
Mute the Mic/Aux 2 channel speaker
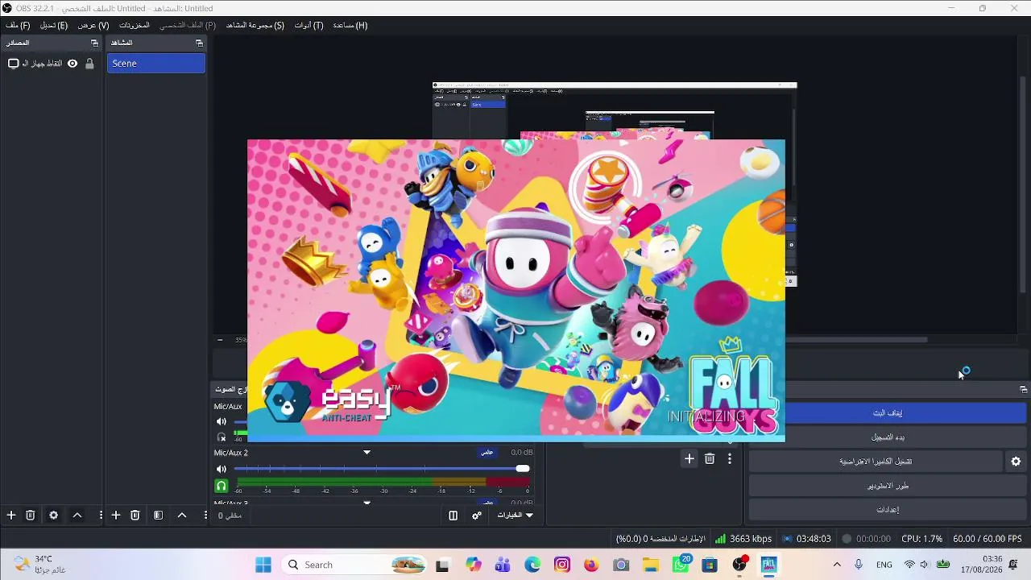click(222, 469)
